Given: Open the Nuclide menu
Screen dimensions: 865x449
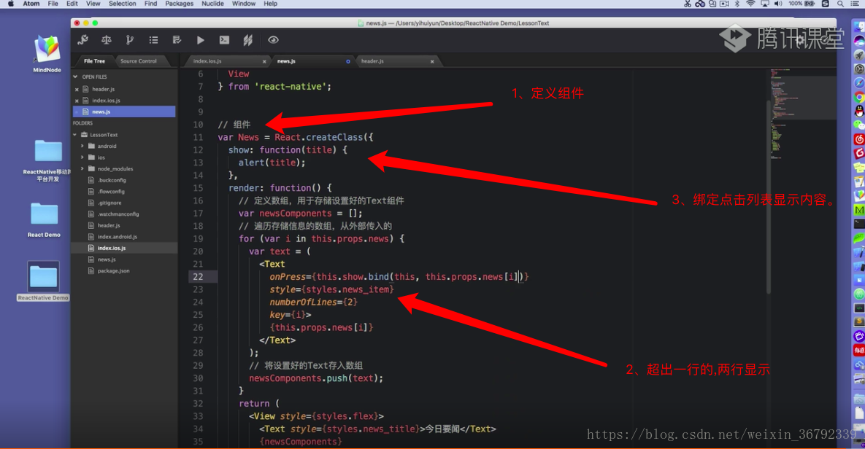Looking at the screenshot, I should 212,4.
